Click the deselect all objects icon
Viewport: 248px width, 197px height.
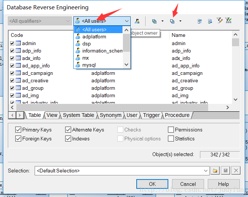coord(172,21)
